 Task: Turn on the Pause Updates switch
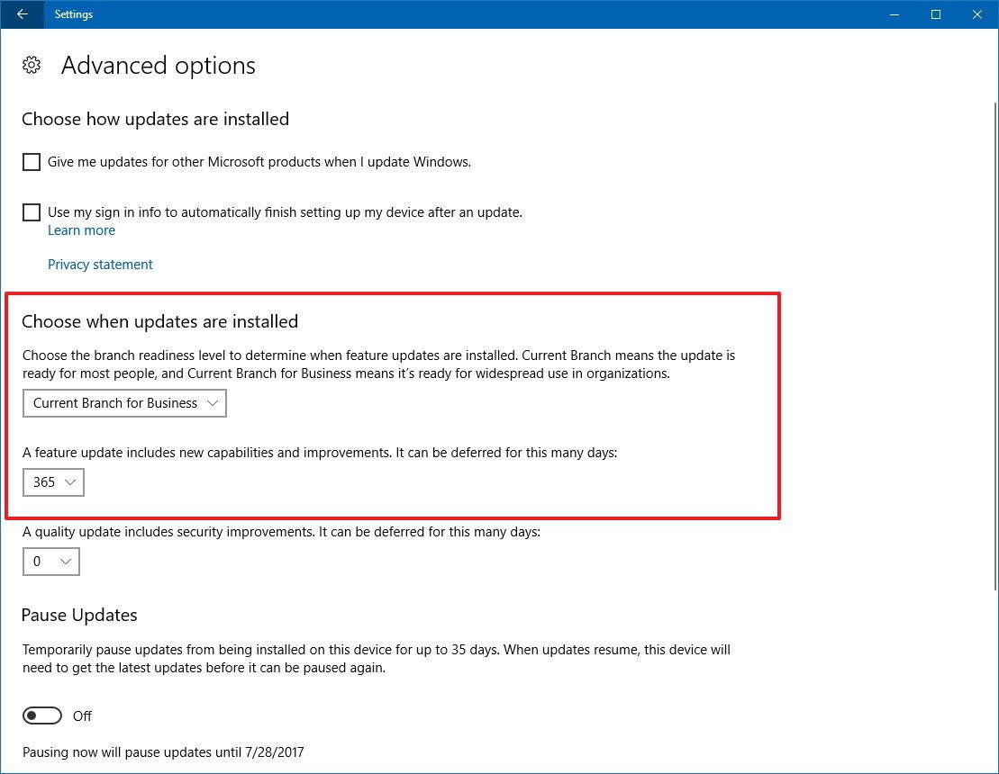point(42,715)
